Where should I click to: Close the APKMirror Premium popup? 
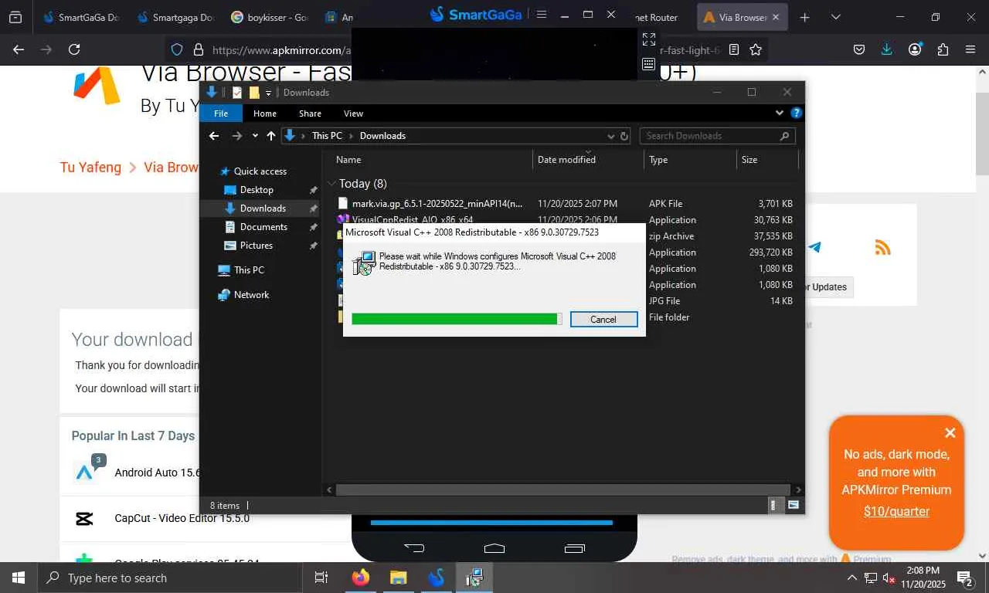(950, 432)
